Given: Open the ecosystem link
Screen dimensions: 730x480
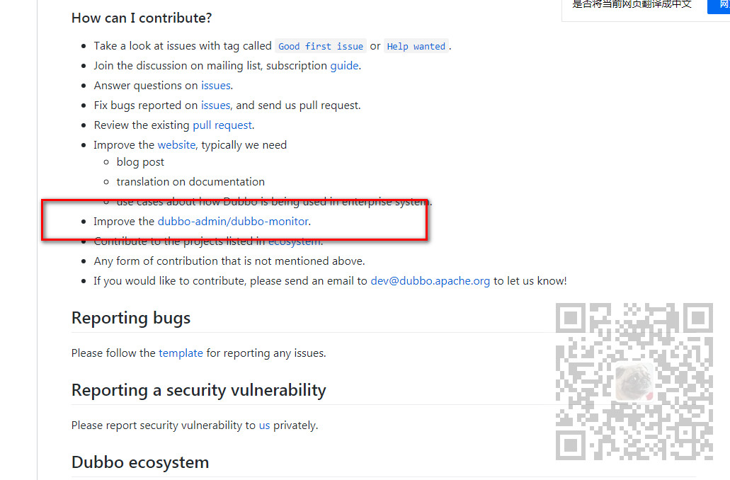Looking at the screenshot, I should click(x=295, y=241).
